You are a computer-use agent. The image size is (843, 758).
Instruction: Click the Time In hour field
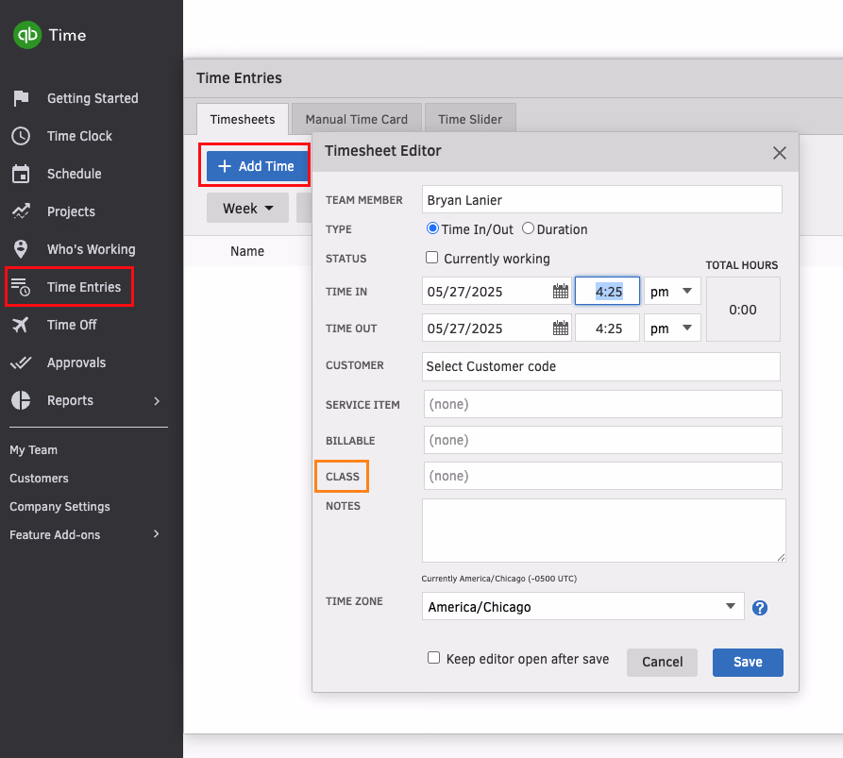[x=608, y=291]
